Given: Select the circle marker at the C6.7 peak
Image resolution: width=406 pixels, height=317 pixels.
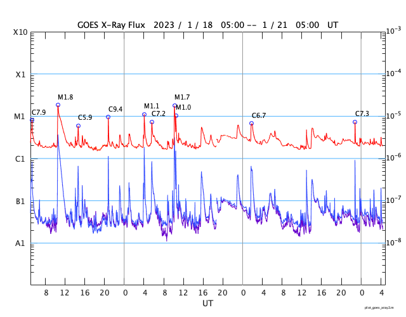Looking at the screenshot, I should (x=251, y=124).
